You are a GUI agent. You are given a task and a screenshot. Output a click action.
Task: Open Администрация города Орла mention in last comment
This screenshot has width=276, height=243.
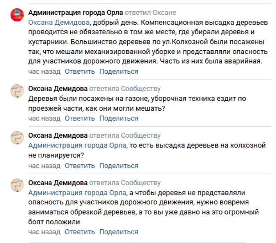(x=77, y=193)
